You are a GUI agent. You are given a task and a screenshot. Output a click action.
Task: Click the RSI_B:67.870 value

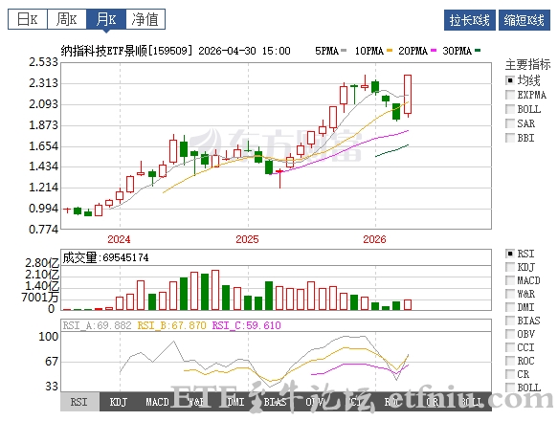(x=171, y=325)
